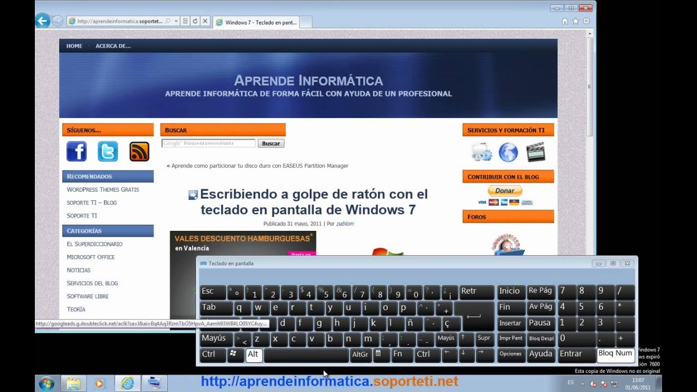
Task: Open Favorites star icon
Action: pos(576,21)
